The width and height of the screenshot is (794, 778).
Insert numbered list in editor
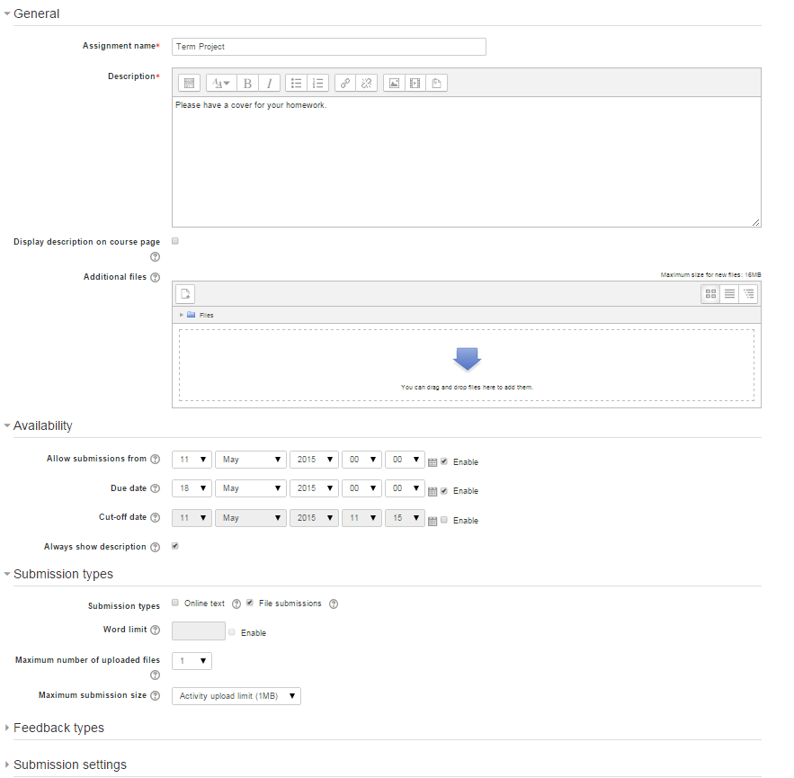[x=317, y=83]
